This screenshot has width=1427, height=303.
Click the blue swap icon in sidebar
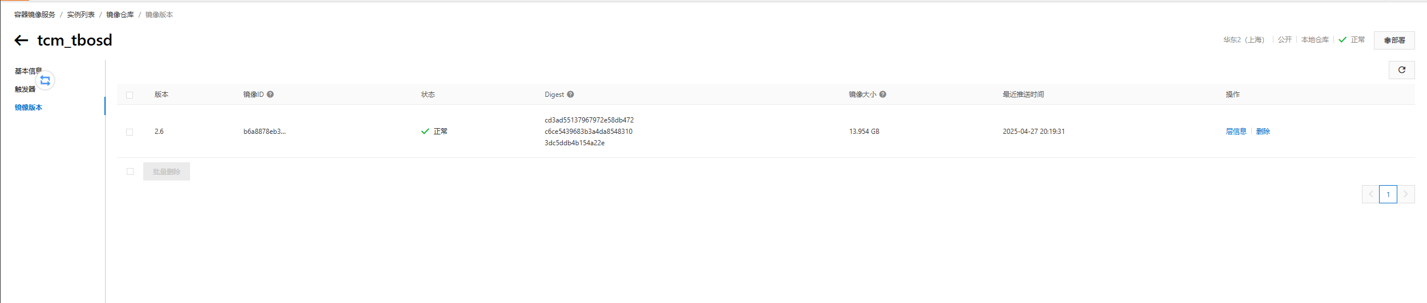coord(45,80)
